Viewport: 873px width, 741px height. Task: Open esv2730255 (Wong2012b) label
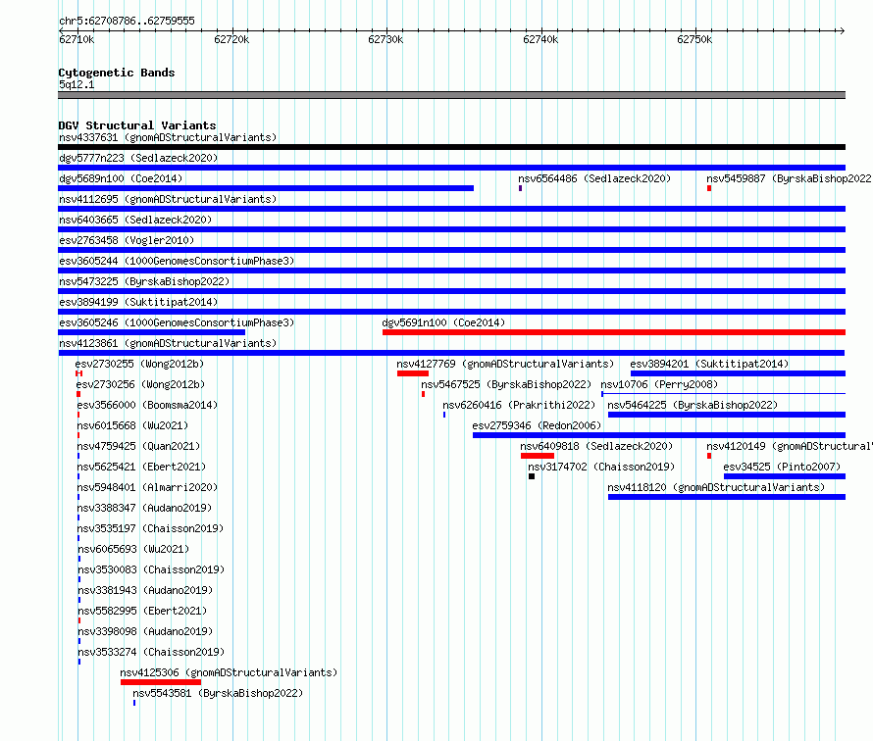tap(139, 364)
